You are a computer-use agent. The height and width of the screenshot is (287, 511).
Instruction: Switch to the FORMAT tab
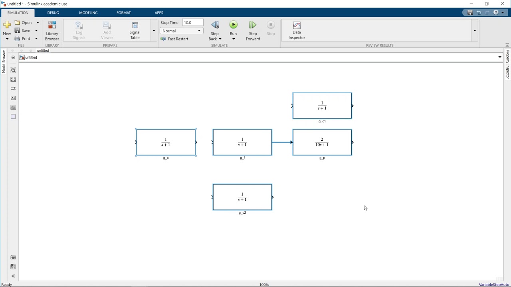(x=124, y=13)
